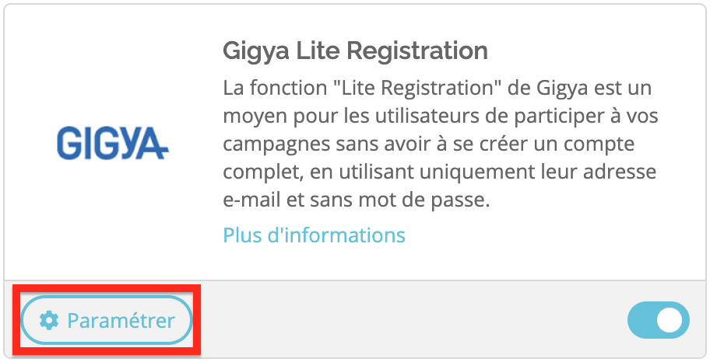The width and height of the screenshot is (710, 362).
Task: Click the Gigya logo image
Action: pyautogui.click(x=113, y=144)
